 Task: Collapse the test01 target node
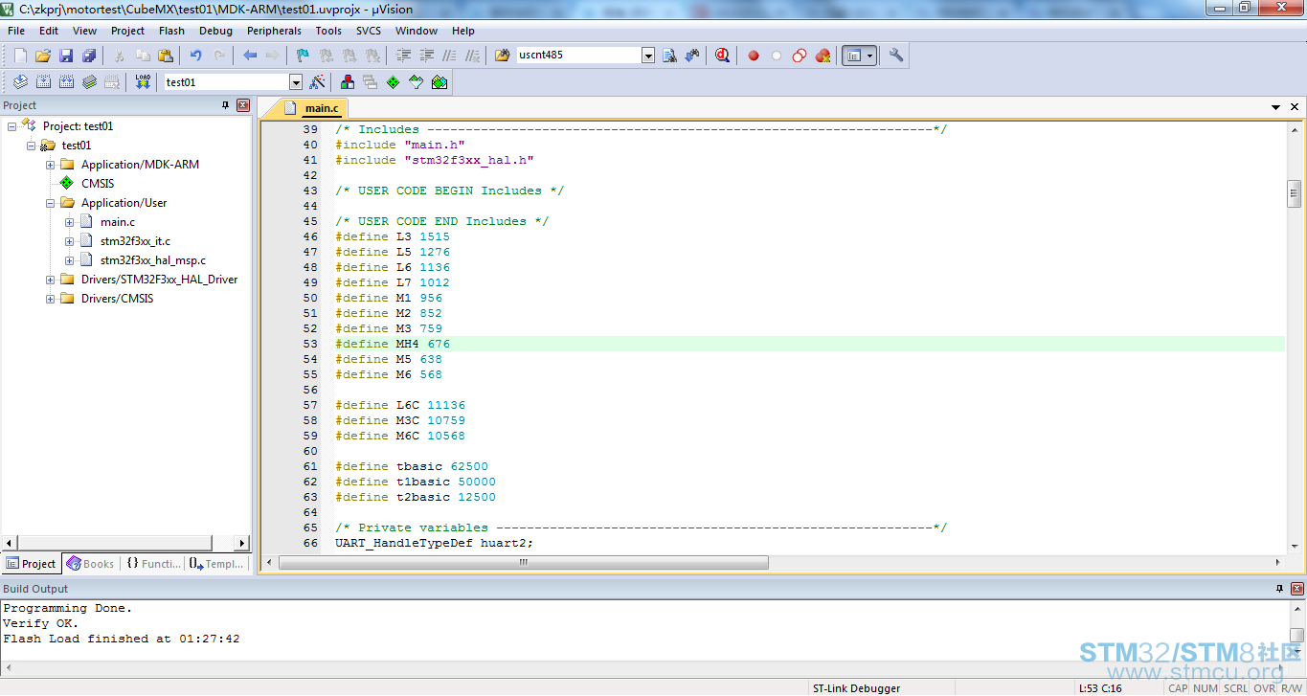pos(32,146)
